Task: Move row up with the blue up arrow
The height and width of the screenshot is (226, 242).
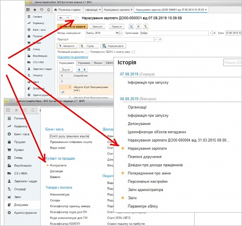Action: [x=79, y=69]
